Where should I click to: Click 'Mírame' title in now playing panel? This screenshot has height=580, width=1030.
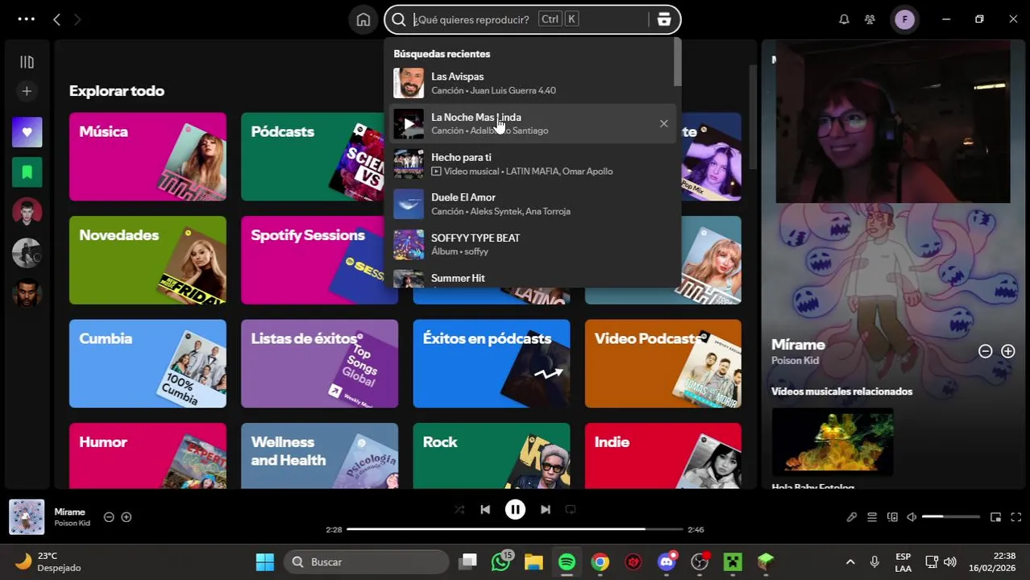[798, 345]
